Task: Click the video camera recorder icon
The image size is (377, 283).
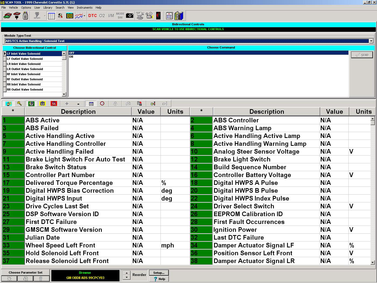Action: tap(149, 16)
